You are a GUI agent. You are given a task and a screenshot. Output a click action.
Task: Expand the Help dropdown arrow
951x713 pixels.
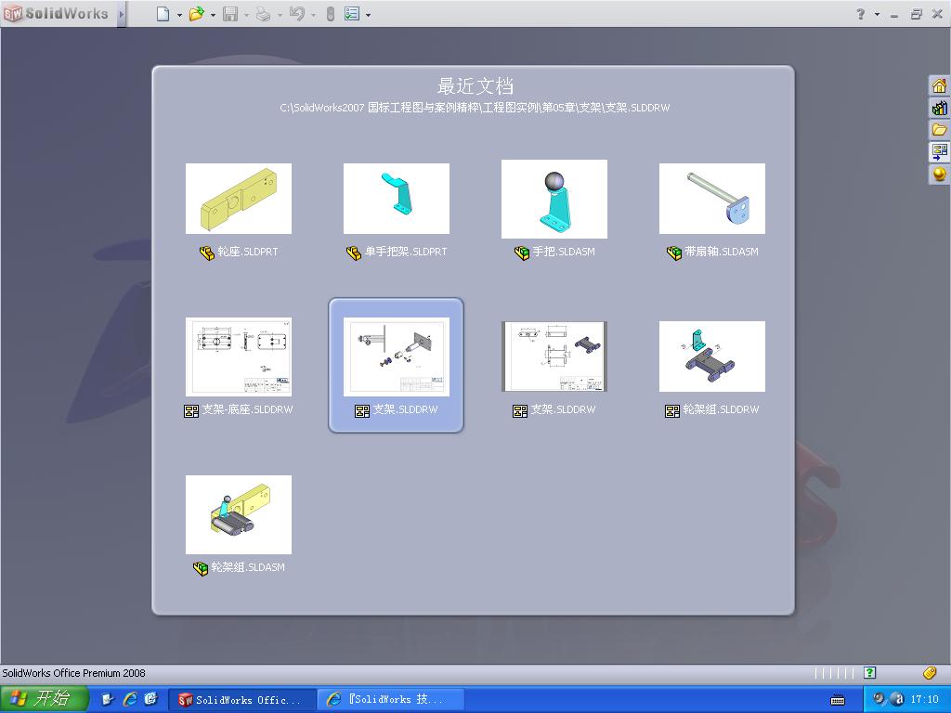(877, 14)
